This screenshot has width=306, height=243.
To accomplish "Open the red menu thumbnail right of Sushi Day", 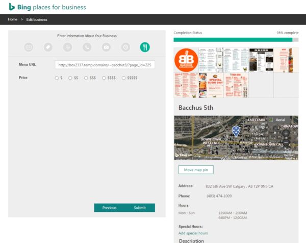I will point(236,85).
